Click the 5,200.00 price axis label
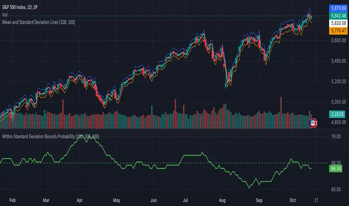This screenshot has height=206, width=349. 339,81
